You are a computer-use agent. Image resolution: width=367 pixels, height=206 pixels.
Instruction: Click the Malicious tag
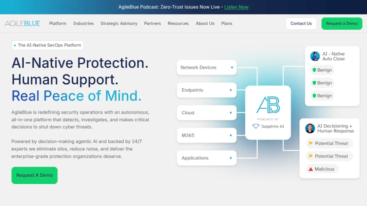coord(322,169)
